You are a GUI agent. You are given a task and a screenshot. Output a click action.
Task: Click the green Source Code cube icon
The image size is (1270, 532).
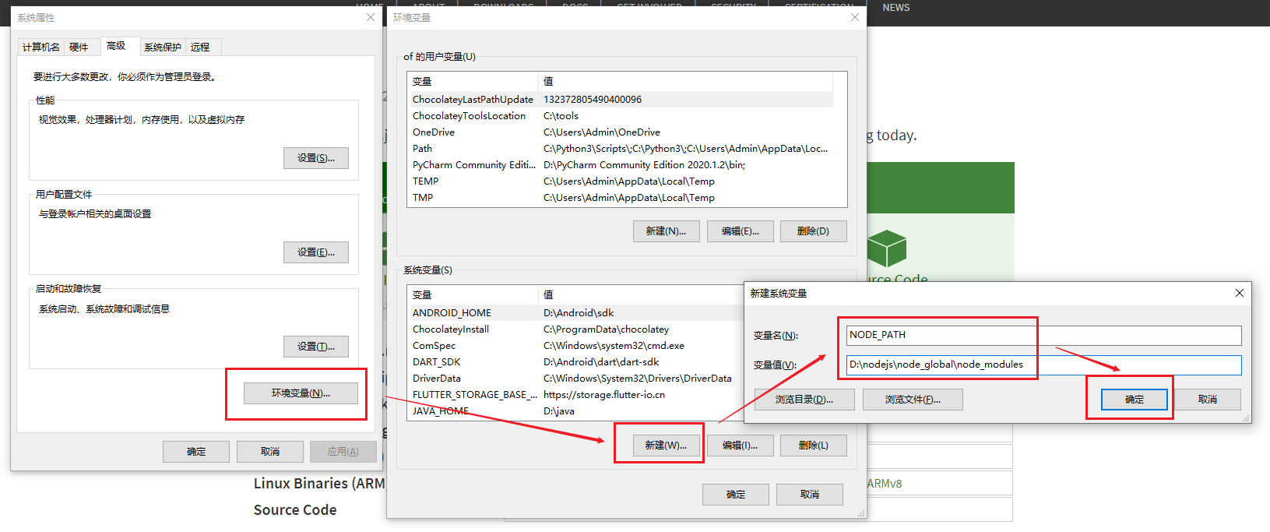click(x=886, y=248)
